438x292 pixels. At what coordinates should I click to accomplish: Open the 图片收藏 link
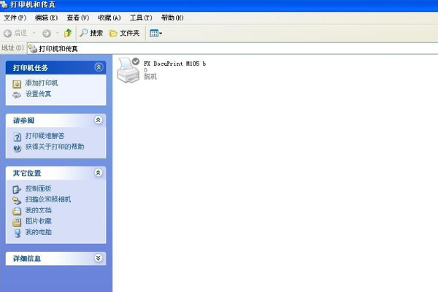(x=38, y=221)
